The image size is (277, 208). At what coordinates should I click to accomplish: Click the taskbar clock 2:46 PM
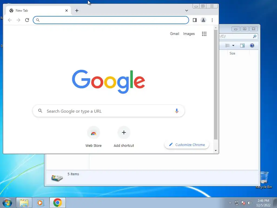click(263, 201)
